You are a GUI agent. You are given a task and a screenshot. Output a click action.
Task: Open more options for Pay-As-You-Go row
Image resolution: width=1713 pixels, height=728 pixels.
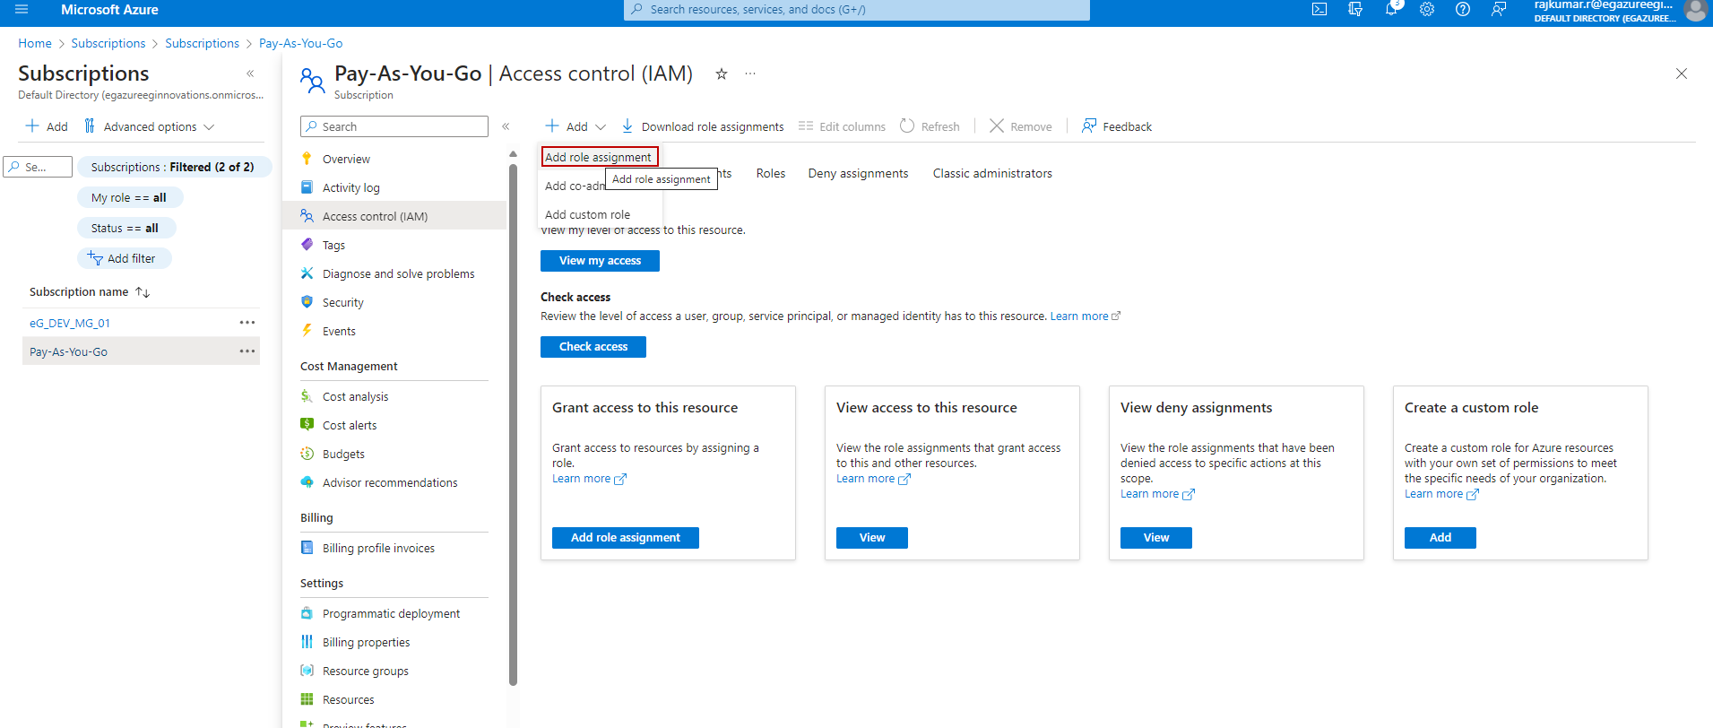247,351
